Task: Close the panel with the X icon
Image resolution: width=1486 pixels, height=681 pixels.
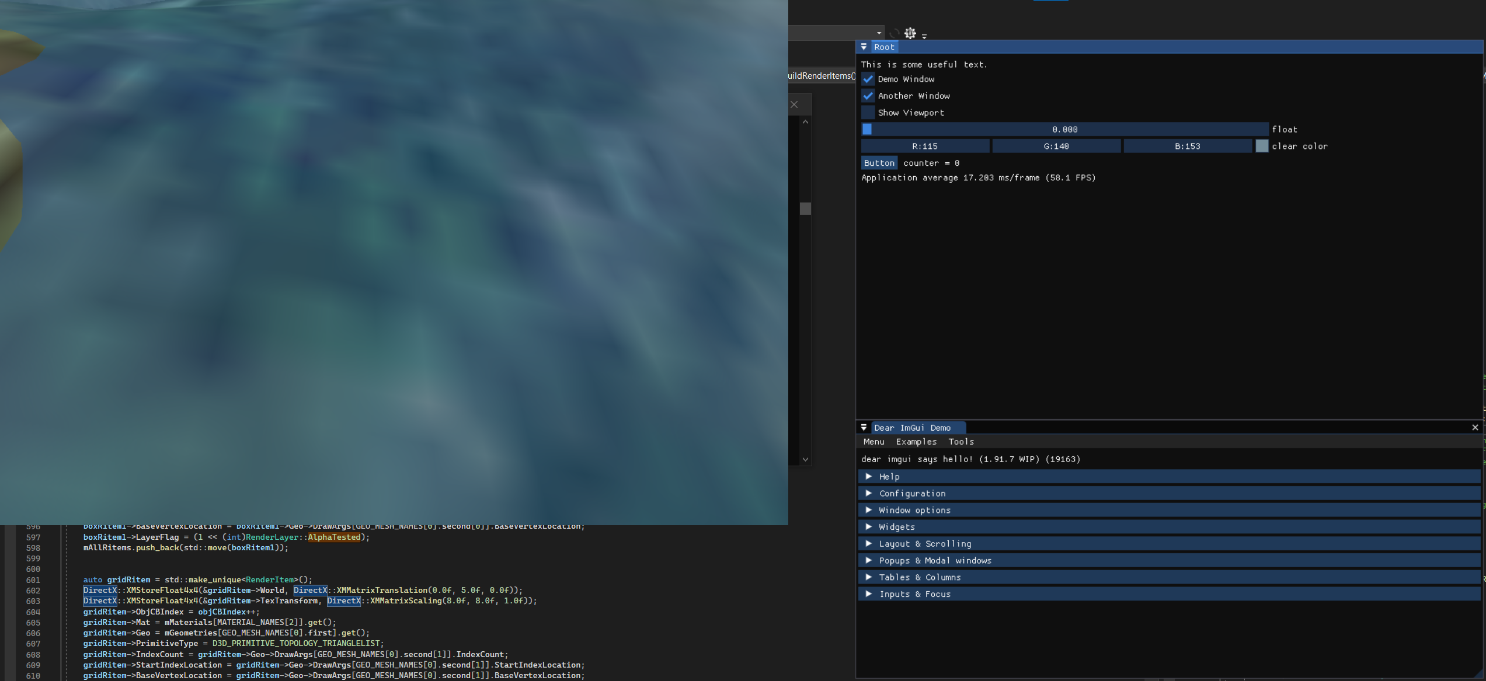Action: click(x=794, y=105)
